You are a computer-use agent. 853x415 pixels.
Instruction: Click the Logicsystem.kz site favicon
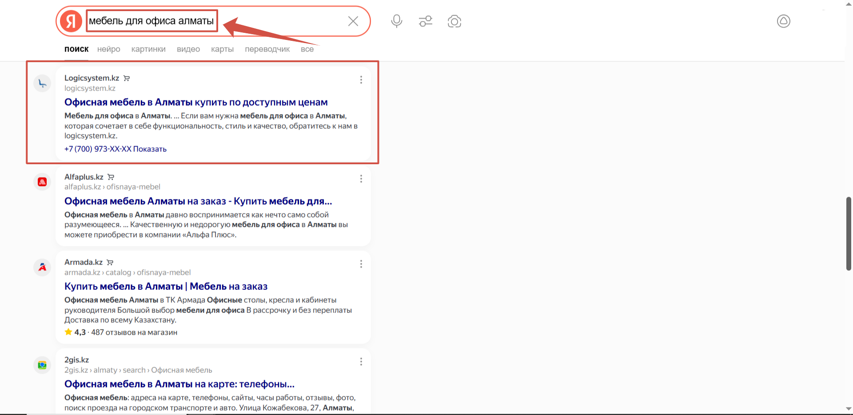tap(43, 83)
